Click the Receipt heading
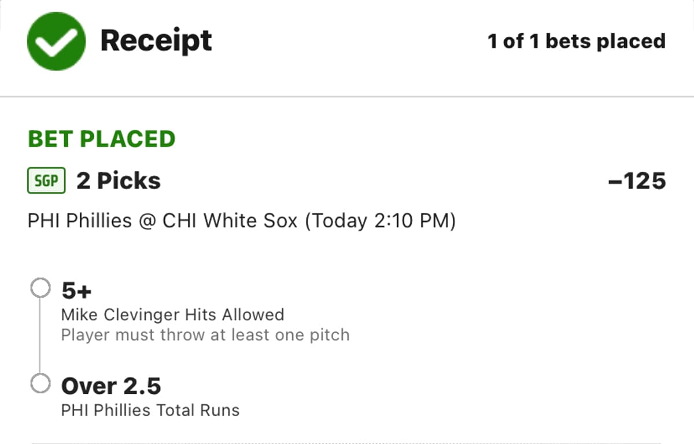 (x=156, y=41)
